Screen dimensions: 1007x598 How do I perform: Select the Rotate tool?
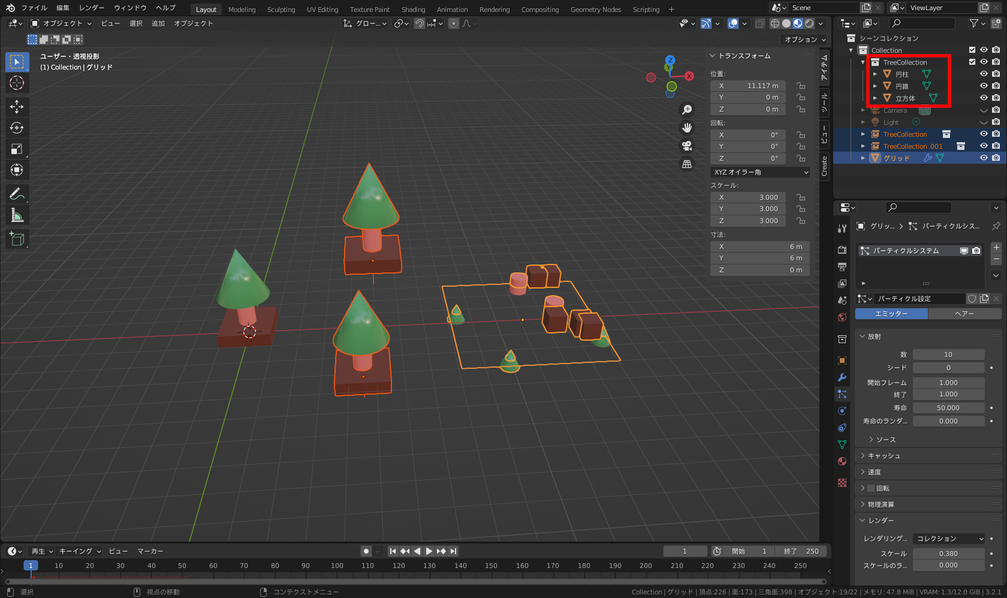click(x=17, y=128)
